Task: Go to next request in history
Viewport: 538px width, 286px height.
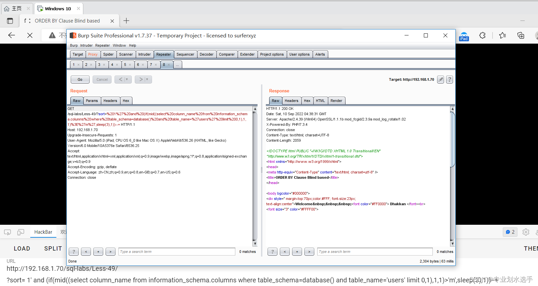Action: (141, 79)
